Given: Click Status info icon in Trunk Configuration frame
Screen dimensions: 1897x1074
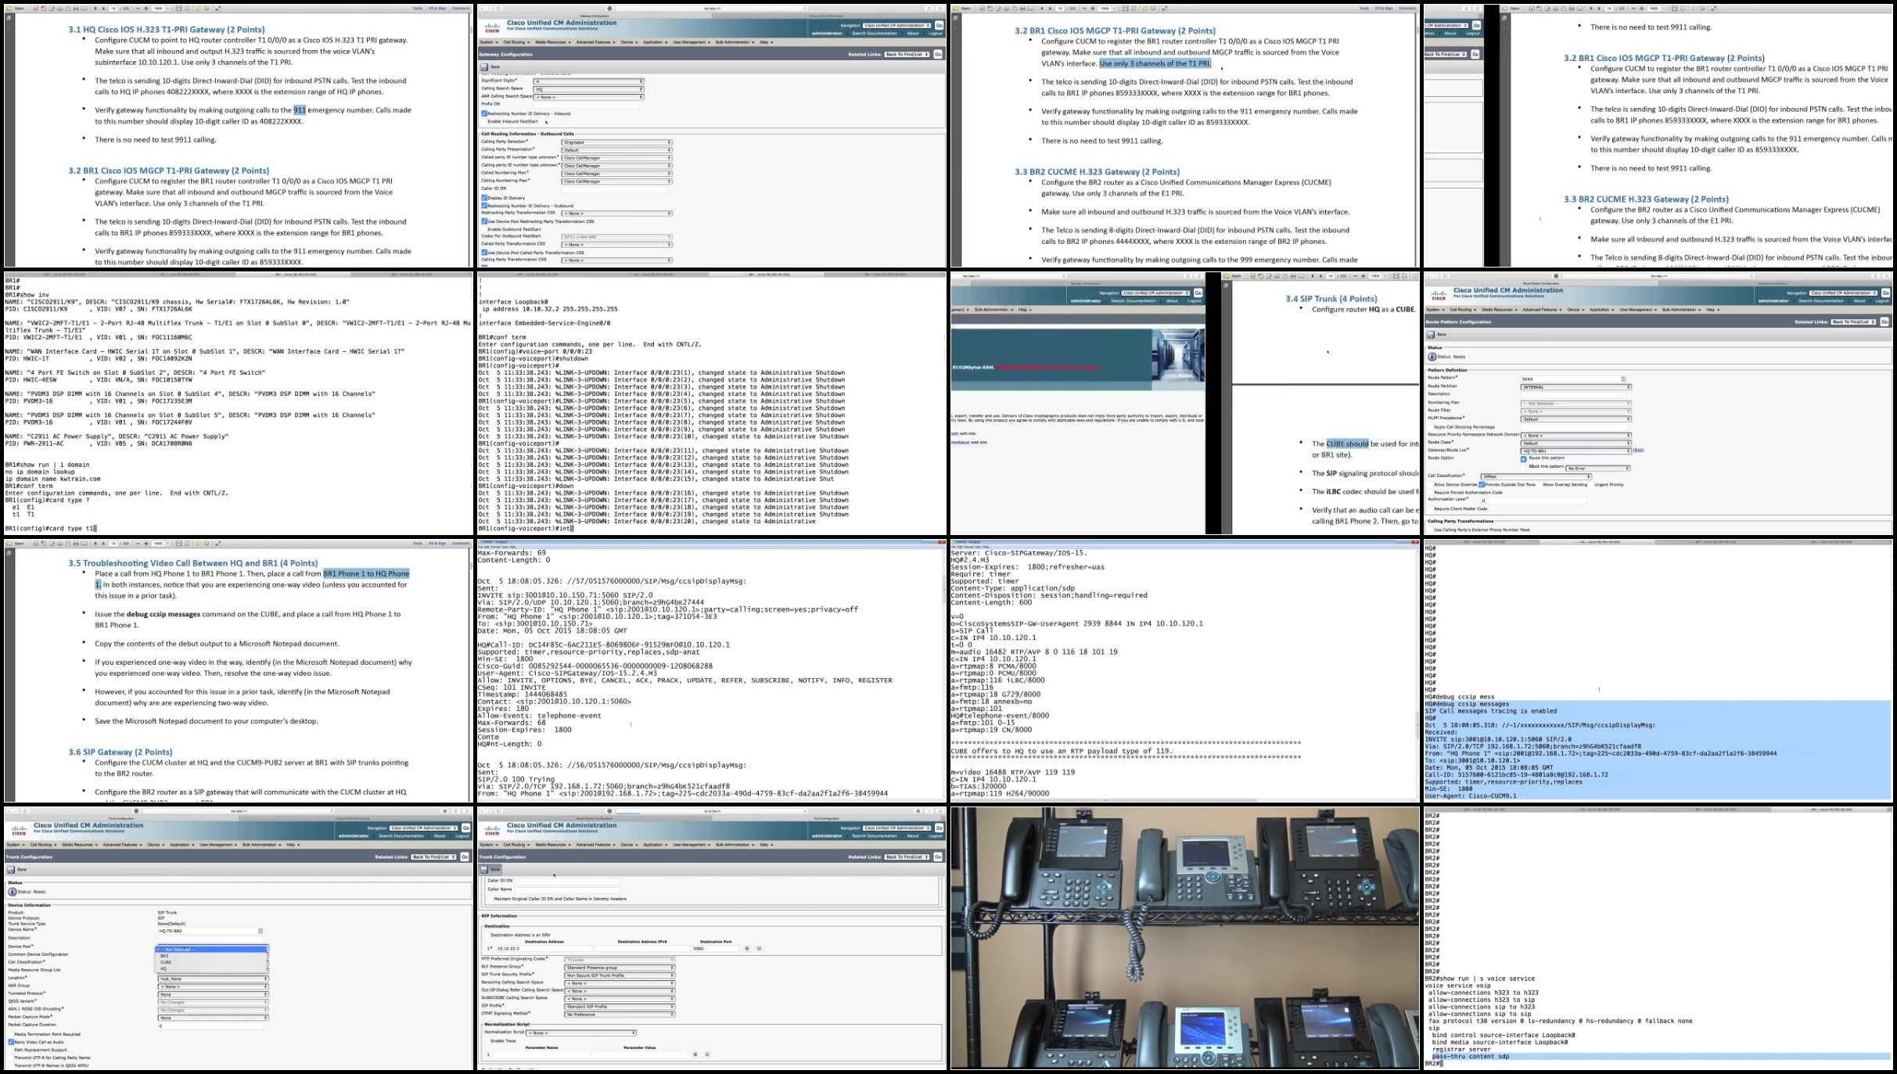Looking at the screenshot, I should coord(12,892).
